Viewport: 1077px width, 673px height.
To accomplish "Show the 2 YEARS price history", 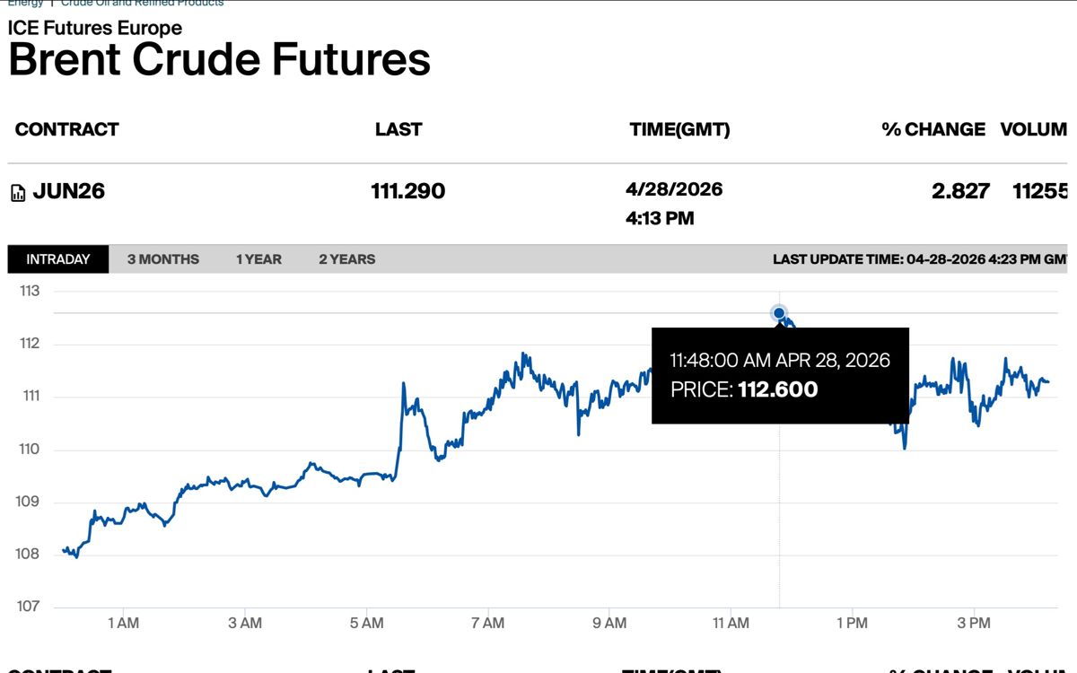I will (347, 259).
